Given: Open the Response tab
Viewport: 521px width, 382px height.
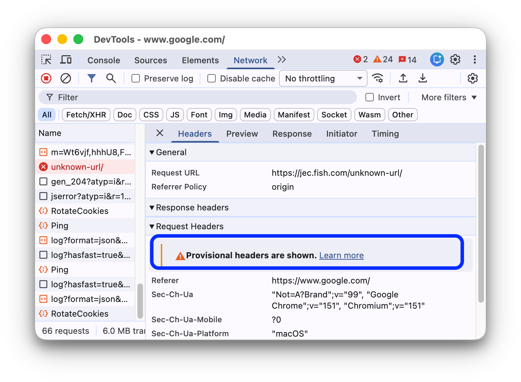Looking at the screenshot, I should [292, 134].
